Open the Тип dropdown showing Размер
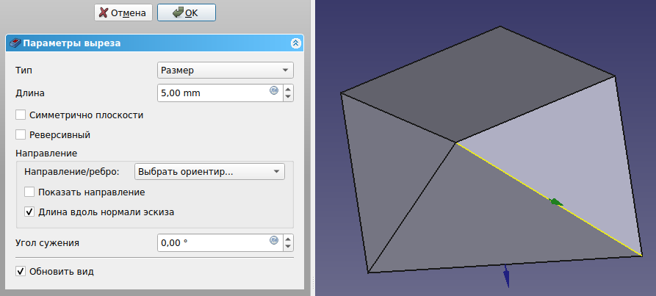 tap(226, 71)
